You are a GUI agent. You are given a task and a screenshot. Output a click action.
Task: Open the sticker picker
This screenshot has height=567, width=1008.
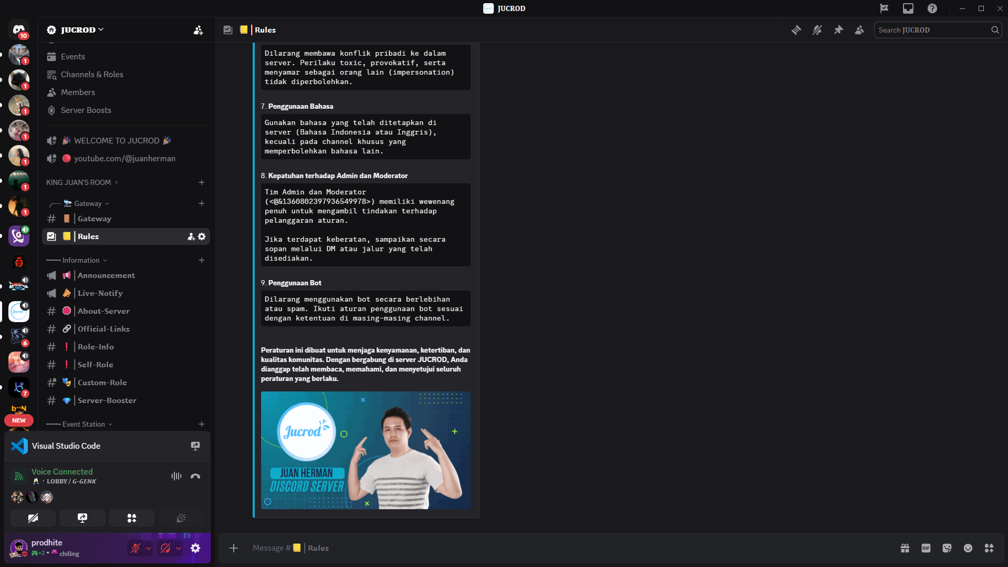[x=947, y=548]
